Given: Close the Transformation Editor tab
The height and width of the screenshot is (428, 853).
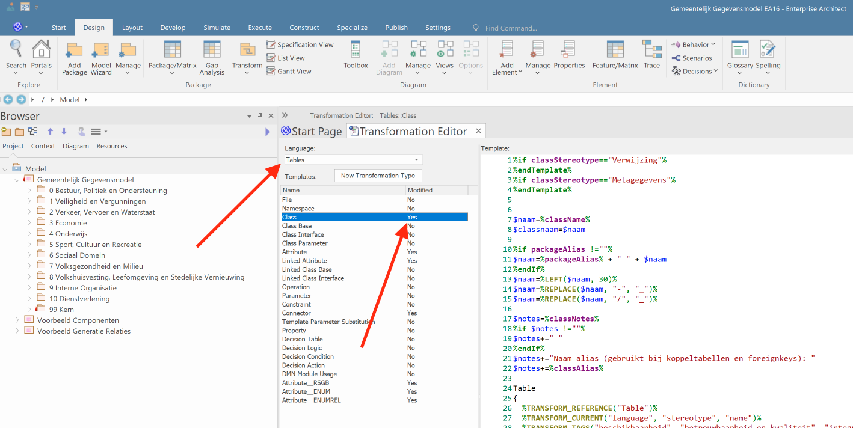Looking at the screenshot, I should [479, 131].
